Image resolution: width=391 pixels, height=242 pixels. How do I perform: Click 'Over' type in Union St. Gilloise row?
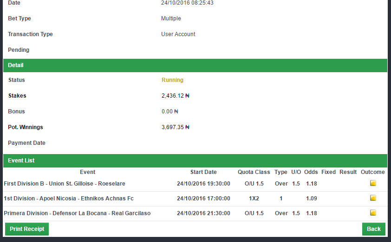pos(281,184)
